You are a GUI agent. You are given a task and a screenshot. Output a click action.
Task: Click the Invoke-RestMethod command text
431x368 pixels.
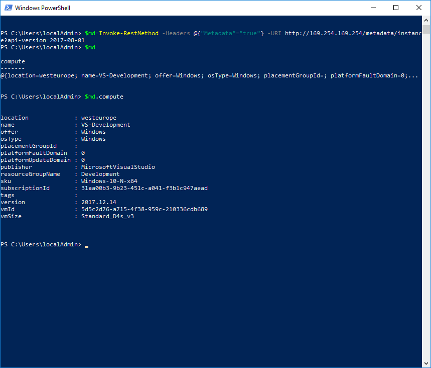pos(128,33)
